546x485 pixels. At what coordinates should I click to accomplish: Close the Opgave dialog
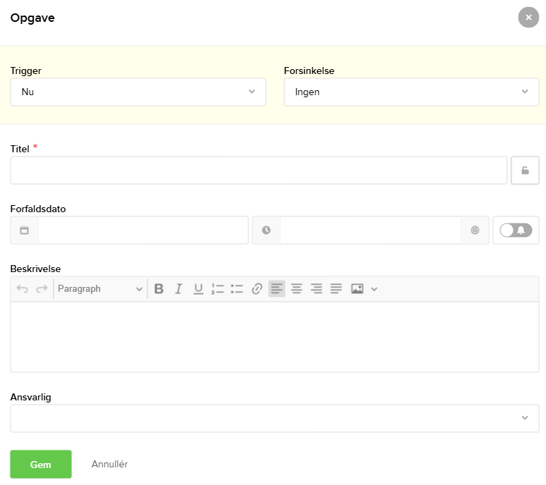click(x=528, y=18)
